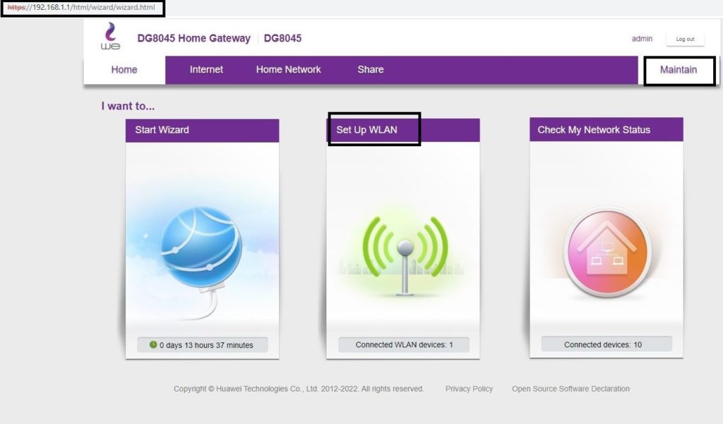
Task: Click the Connected WLAN devices: 1 bar
Action: coord(404,345)
